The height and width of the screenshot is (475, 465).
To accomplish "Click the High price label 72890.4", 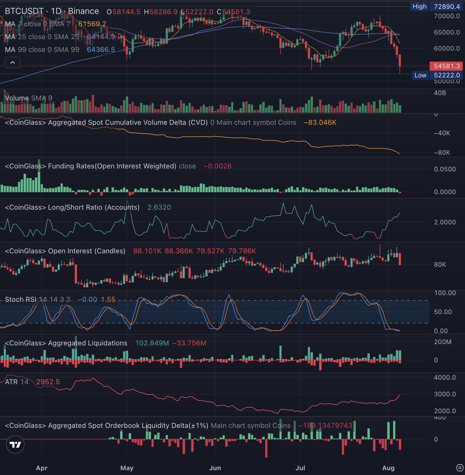I will [446, 6].
